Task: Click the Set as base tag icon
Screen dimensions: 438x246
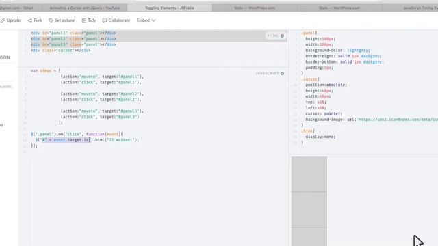Action: pos(51,20)
